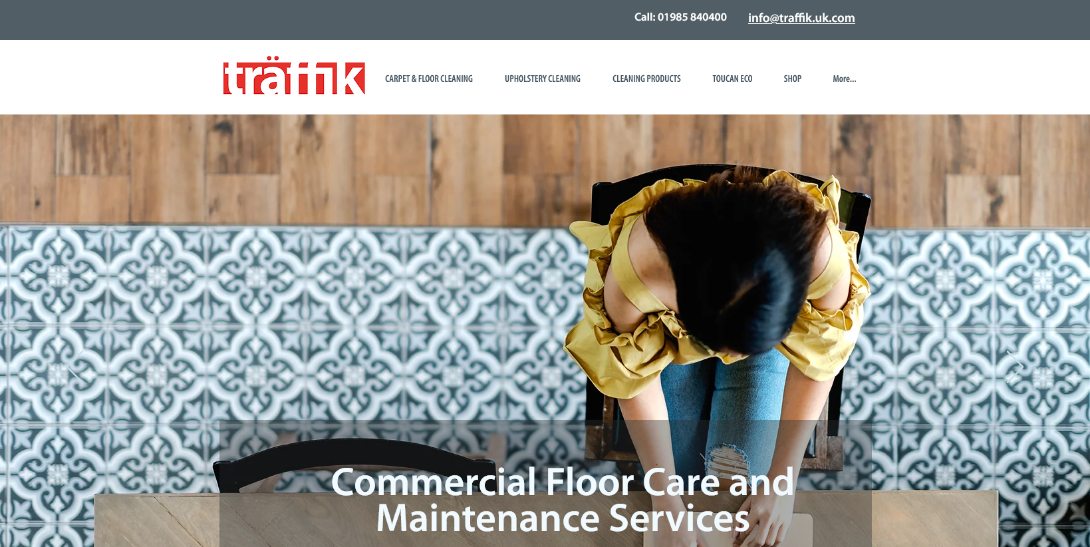1090x547 pixels.
Task: Click the Call: 01985 840400 phone number
Action: pyautogui.click(x=680, y=17)
